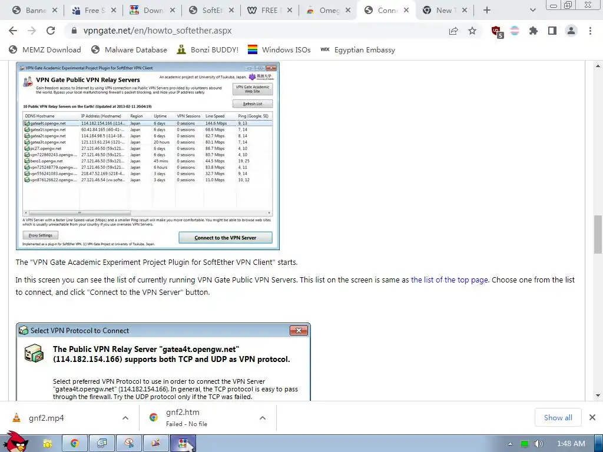Switch to the SoftEt tab
This screenshot has width=603, height=452.
207,11
